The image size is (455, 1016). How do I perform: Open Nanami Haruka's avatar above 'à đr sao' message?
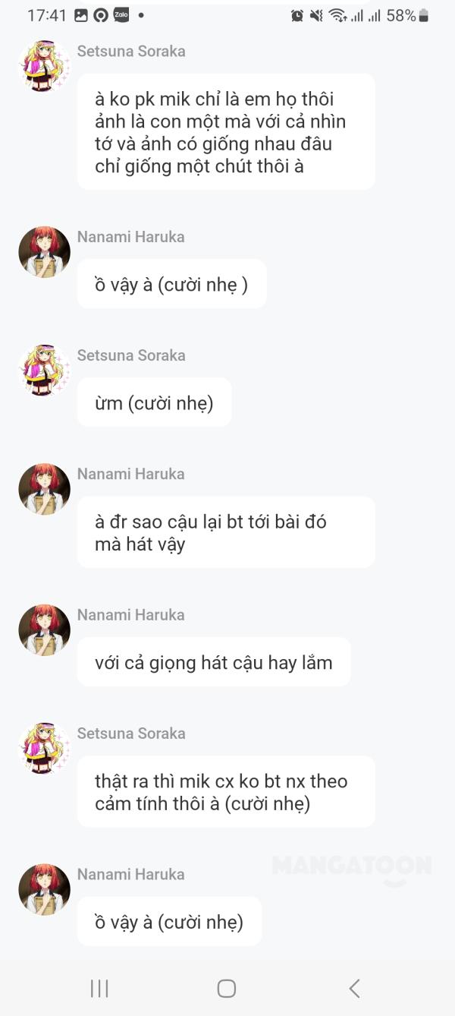[44, 489]
